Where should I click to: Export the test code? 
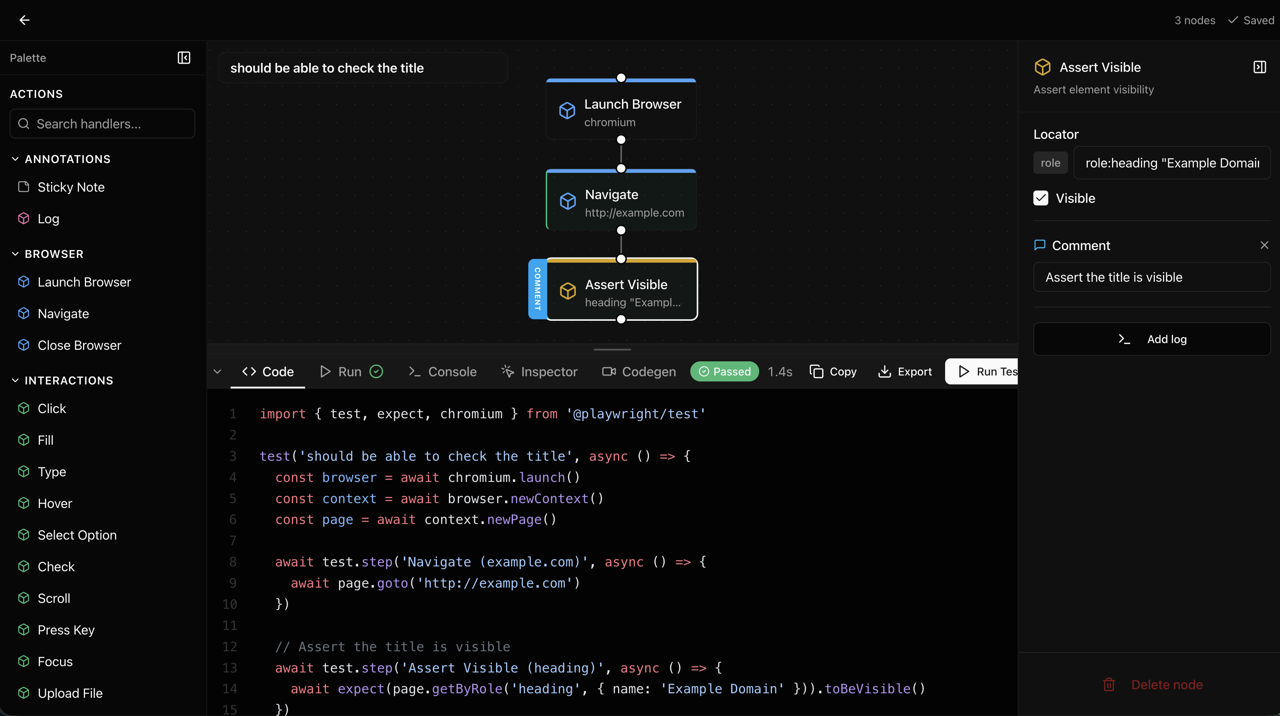(x=904, y=371)
